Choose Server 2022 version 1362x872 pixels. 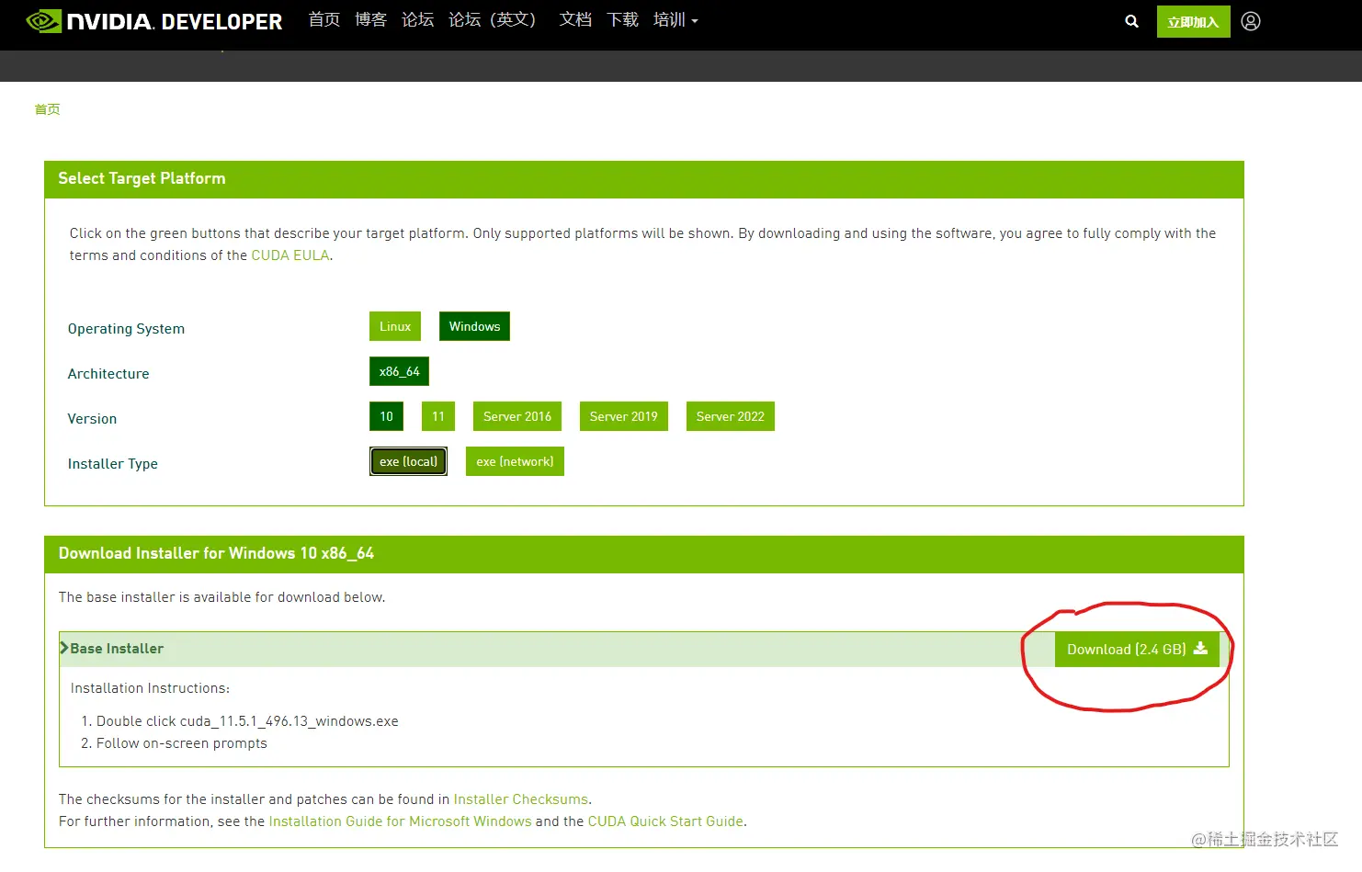tap(731, 416)
